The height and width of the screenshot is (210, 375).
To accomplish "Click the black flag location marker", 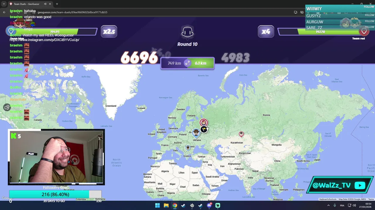I will tap(204, 129).
